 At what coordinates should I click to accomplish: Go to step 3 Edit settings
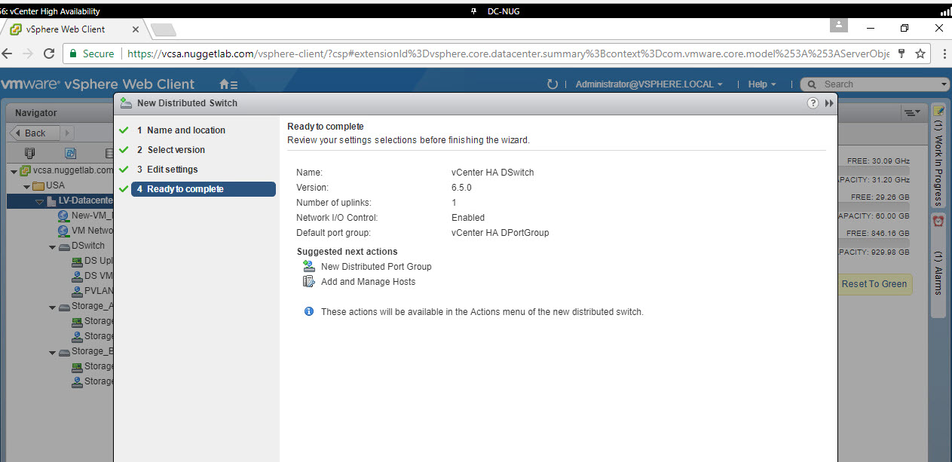[x=172, y=170]
